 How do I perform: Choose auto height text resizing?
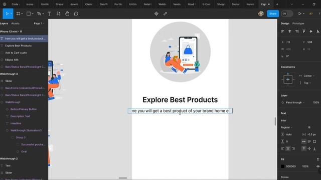click(x=309, y=141)
